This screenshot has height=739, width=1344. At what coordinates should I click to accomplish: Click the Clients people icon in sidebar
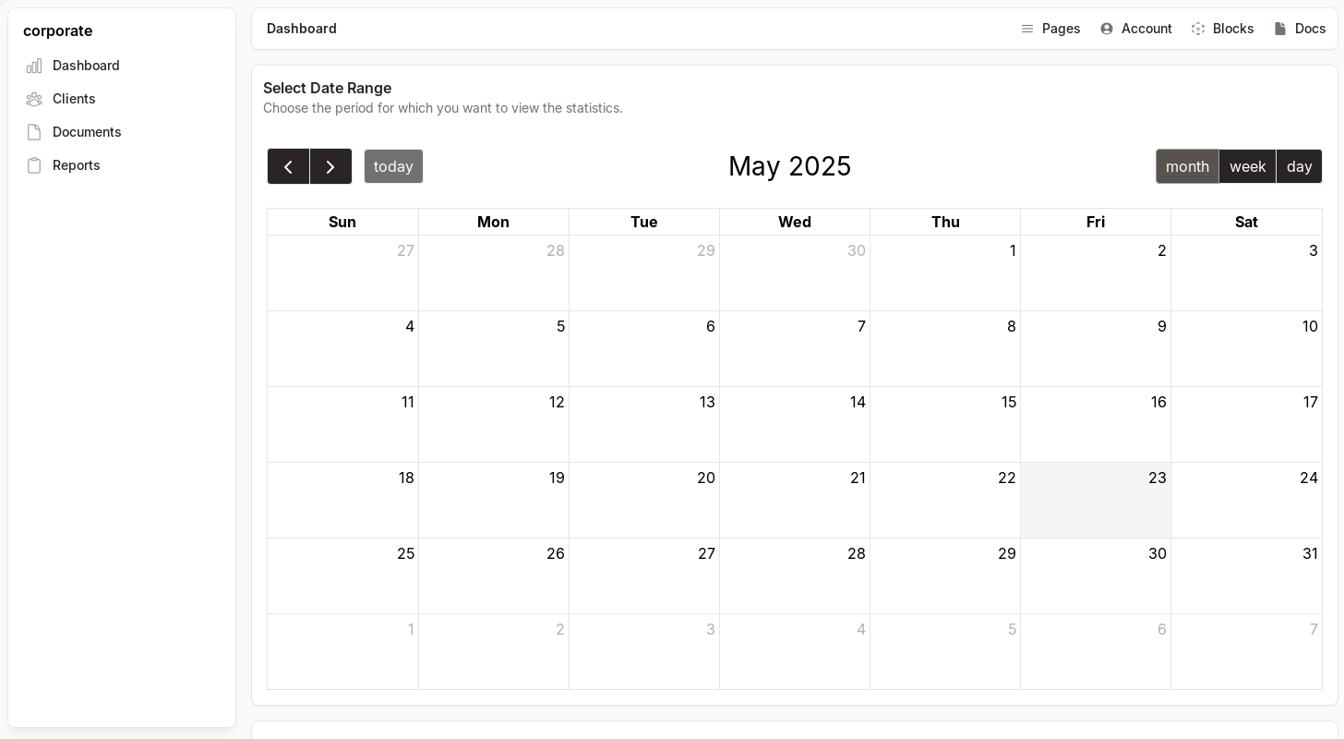pyautogui.click(x=34, y=99)
